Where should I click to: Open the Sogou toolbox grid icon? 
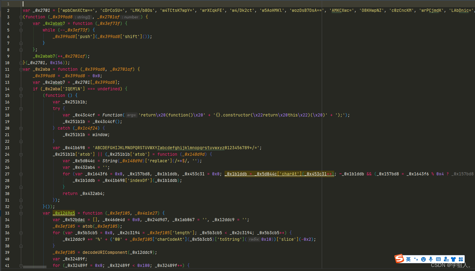pyautogui.click(x=461, y=259)
